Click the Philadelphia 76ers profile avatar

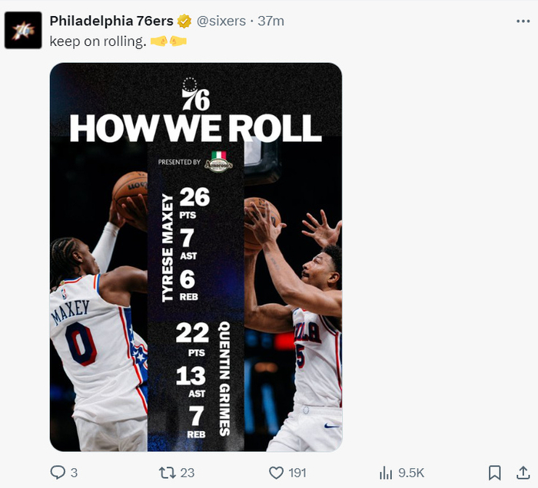(x=23, y=30)
